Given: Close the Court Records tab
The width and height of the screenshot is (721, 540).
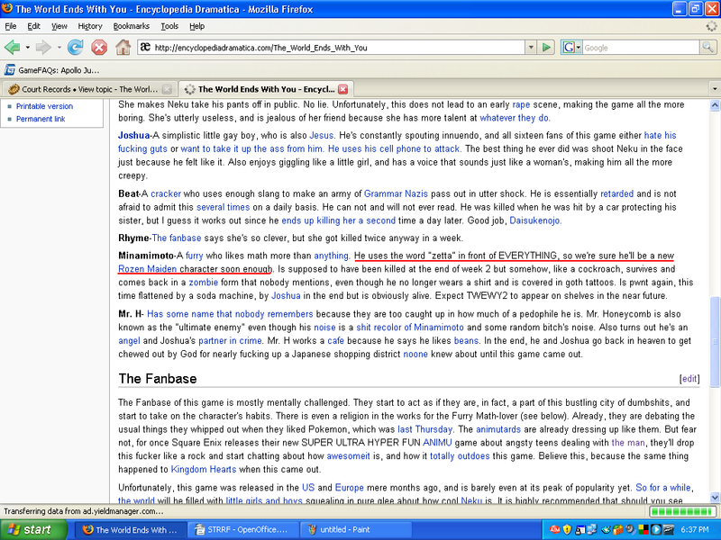Looking at the screenshot, I should pyautogui.click(x=168, y=89).
